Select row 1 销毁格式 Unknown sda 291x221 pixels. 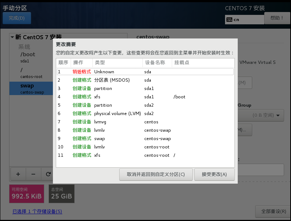(x=145, y=72)
